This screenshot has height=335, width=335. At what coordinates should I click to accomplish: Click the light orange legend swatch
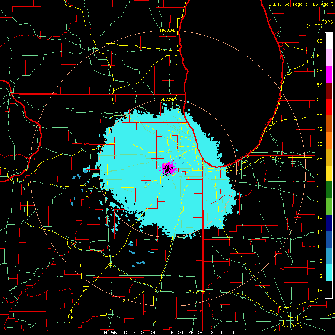[x=329, y=141]
